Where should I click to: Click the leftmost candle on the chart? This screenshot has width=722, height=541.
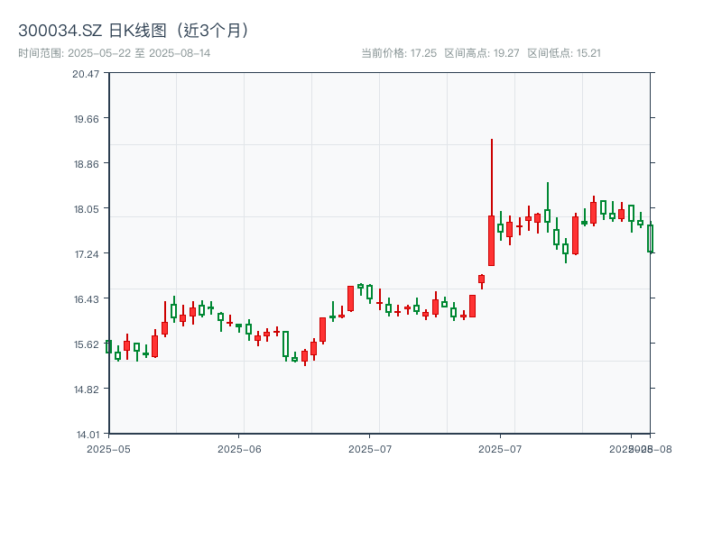click(x=108, y=346)
